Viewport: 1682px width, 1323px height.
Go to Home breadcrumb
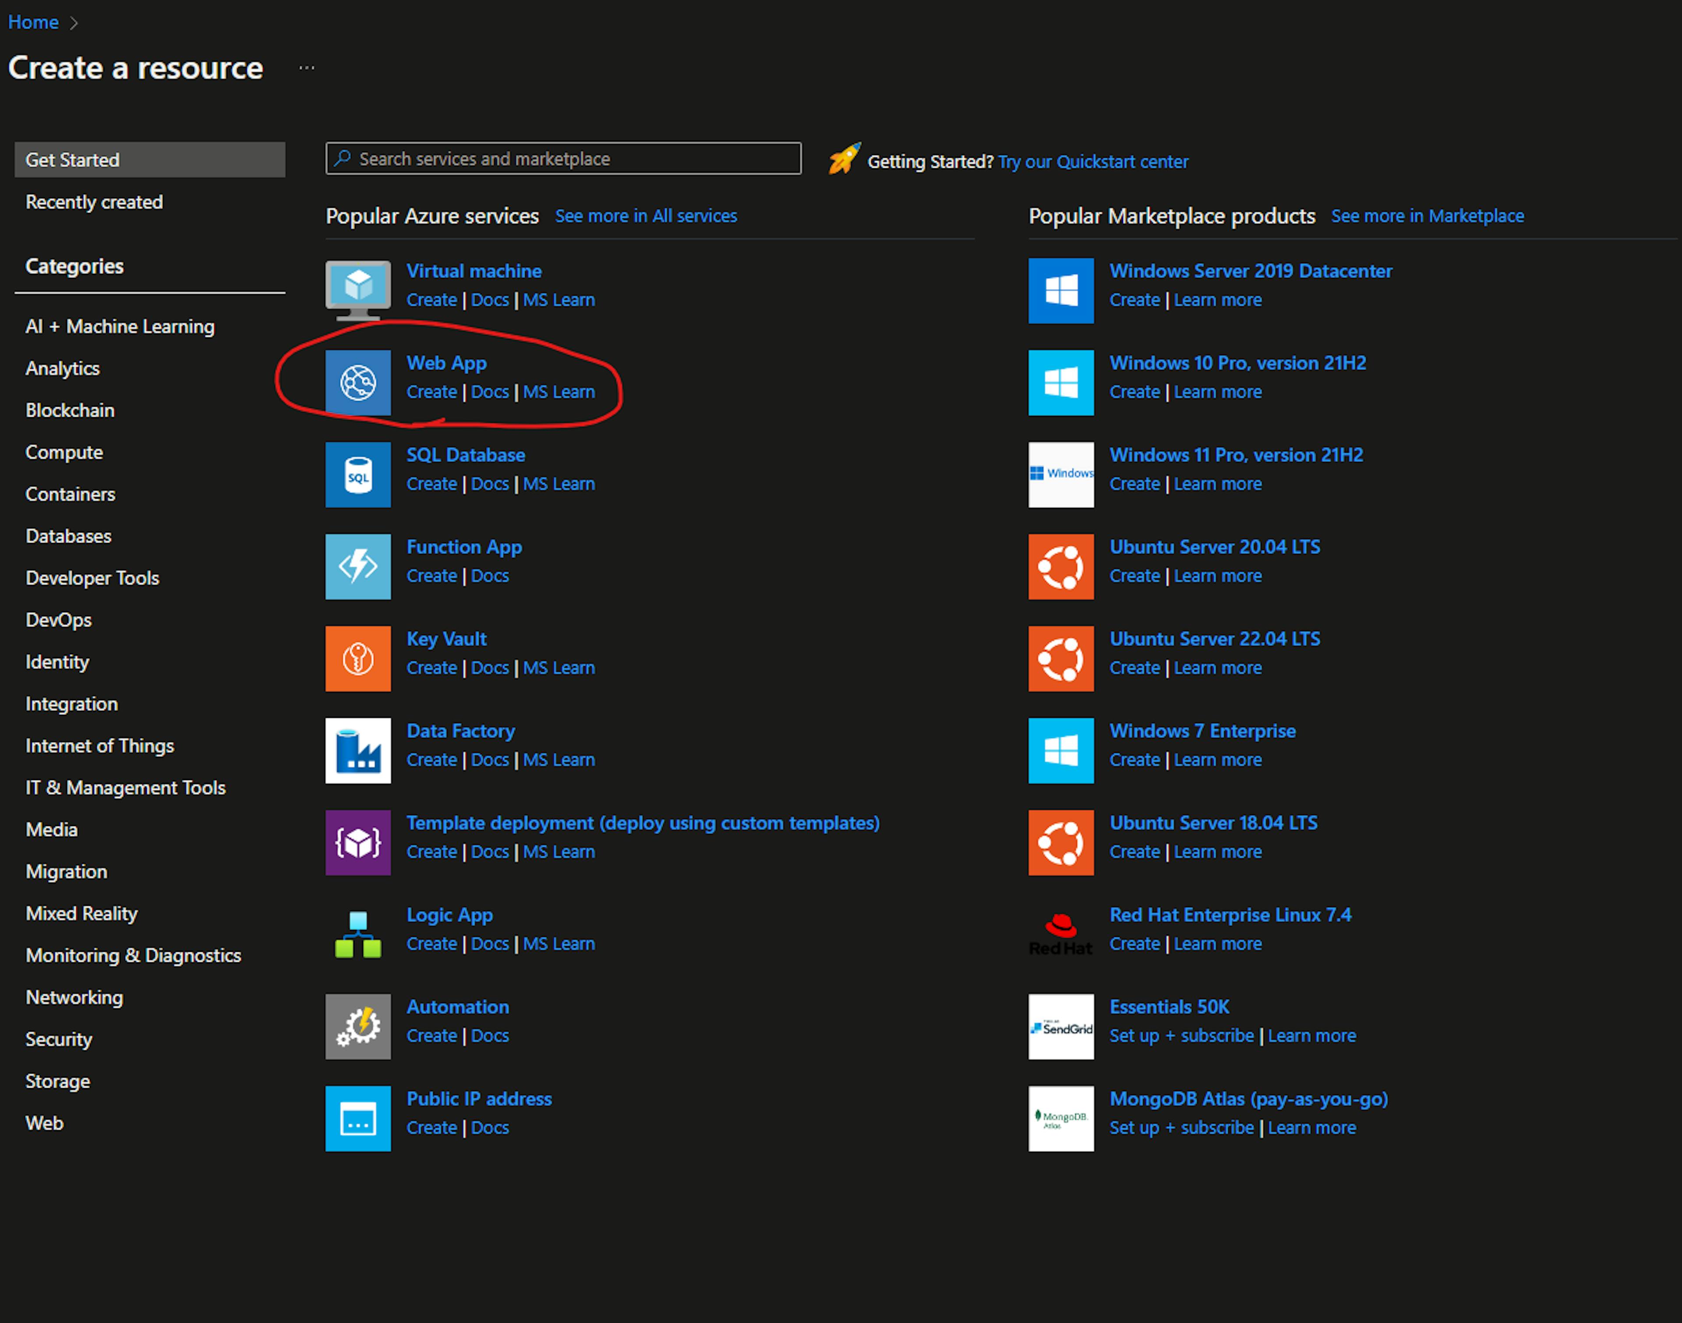click(33, 22)
